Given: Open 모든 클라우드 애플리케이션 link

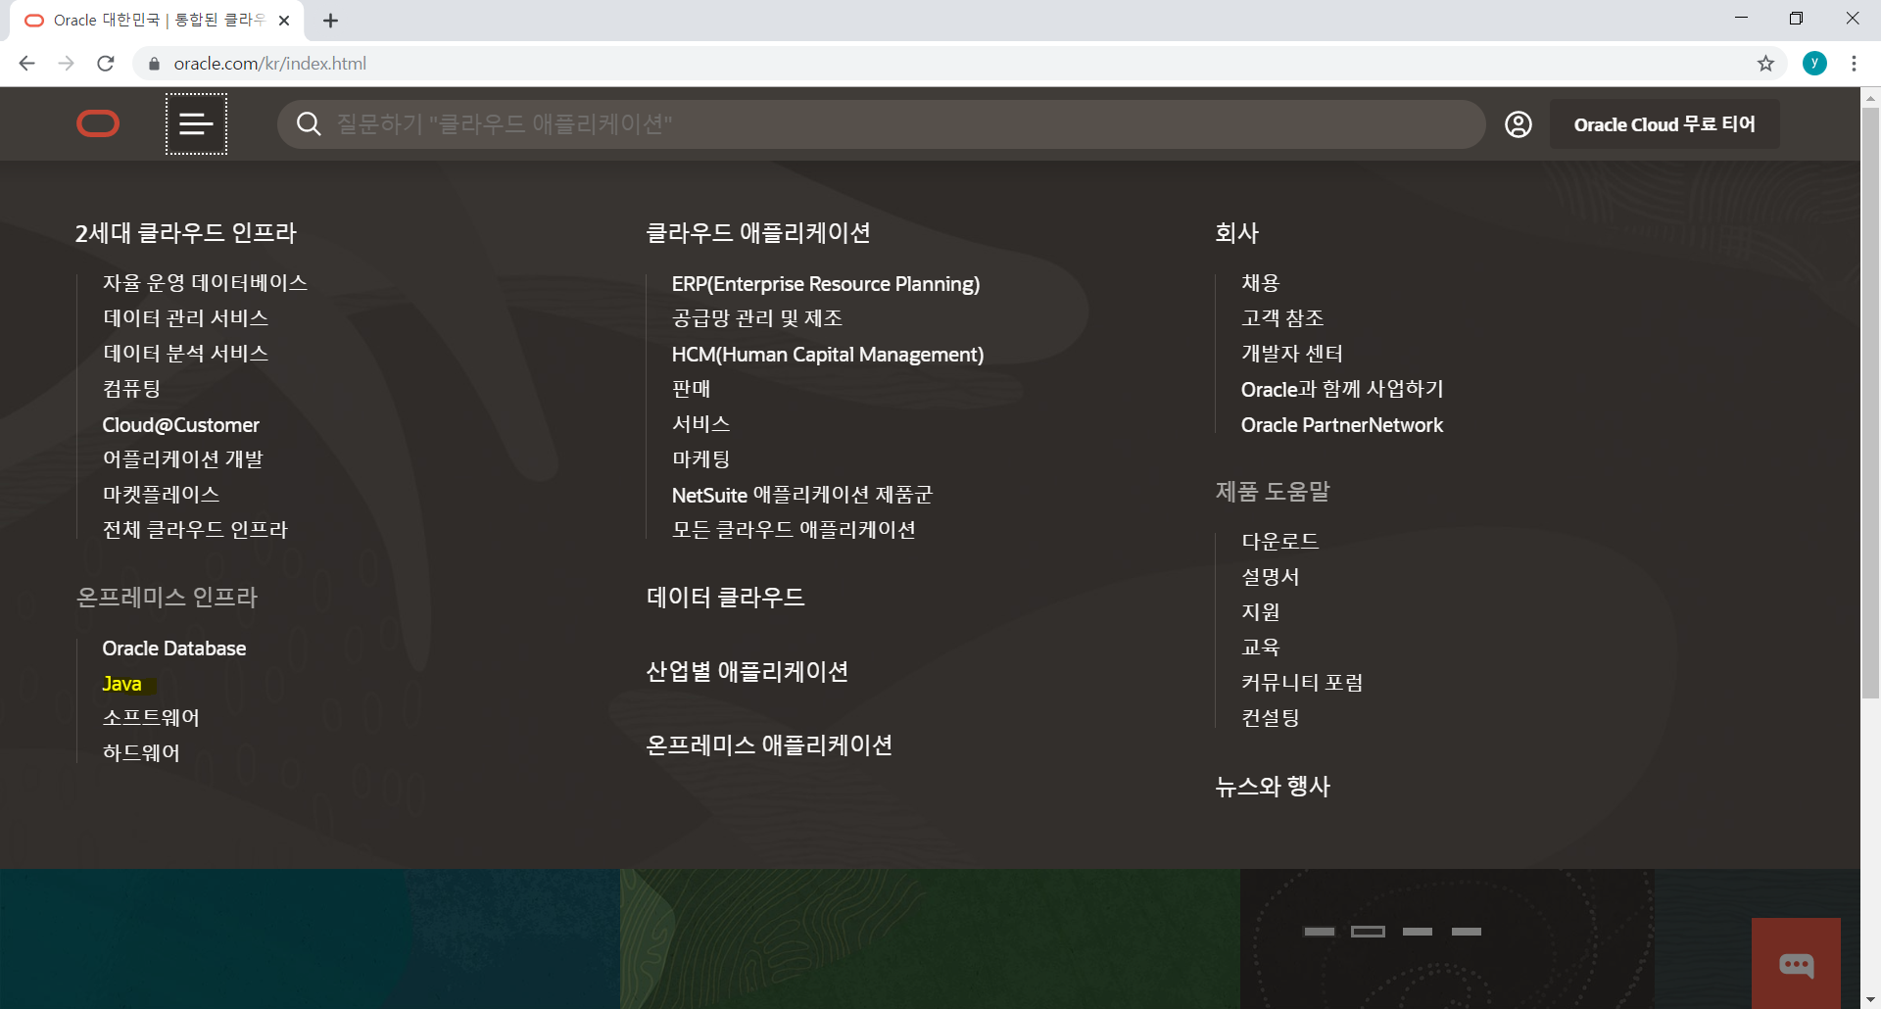Looking at the screenshot, I should coord(794,530).
